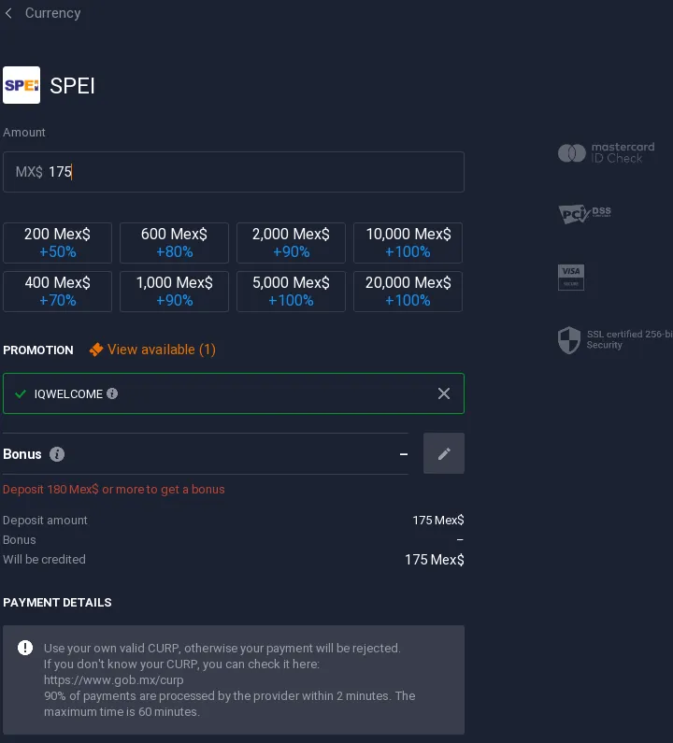Pick the 1,000 Mex$ +90% preset
Viewport: 673px width, 743px height.
[175, 292]
